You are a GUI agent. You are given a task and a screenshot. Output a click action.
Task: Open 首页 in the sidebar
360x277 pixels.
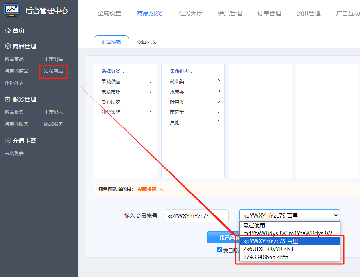[x=18, y=31]
